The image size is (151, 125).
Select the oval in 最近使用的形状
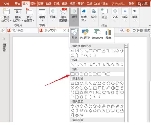pyautogui.click(x=95, y=51)
